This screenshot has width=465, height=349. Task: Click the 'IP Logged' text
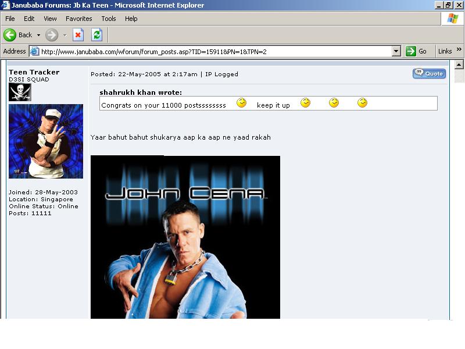222,74
